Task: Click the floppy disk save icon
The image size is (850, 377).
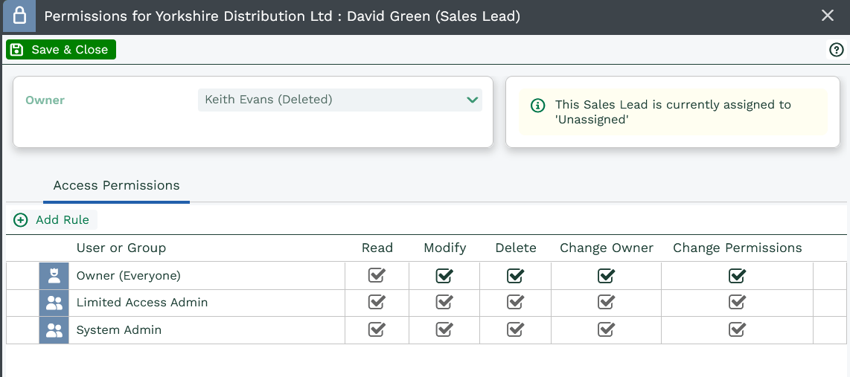Action: click(x=17, y=50)
